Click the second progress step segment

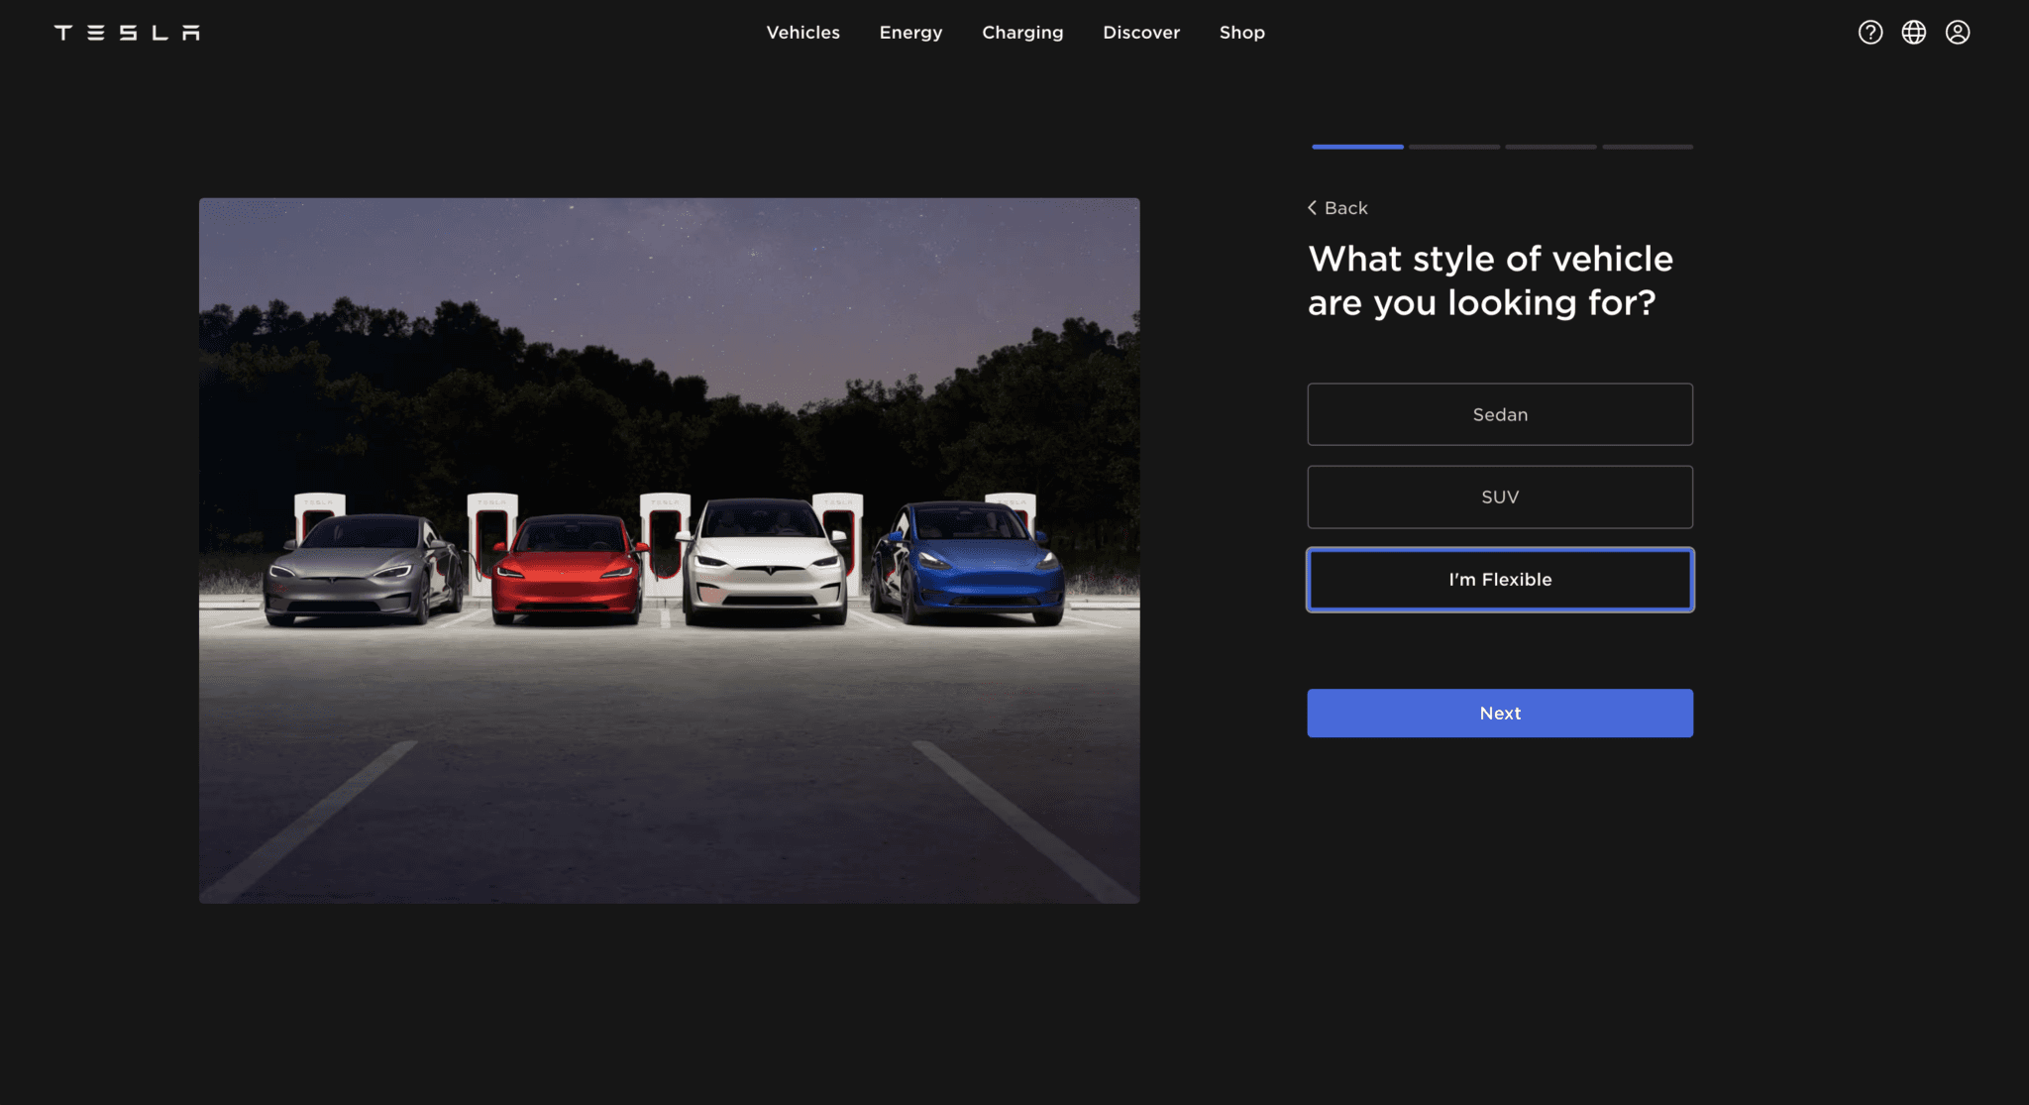pyautogui.click(x=1453, y=147)
